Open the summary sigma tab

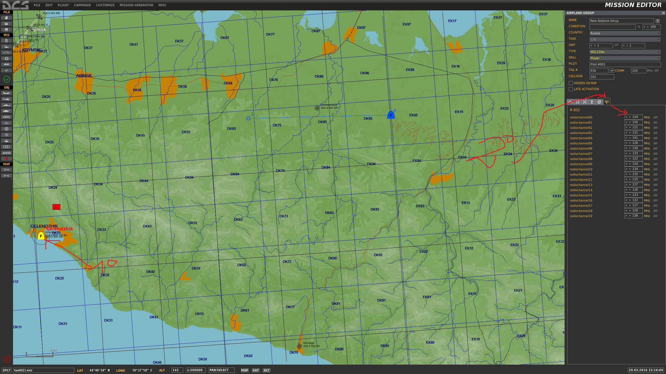[592, 102]
